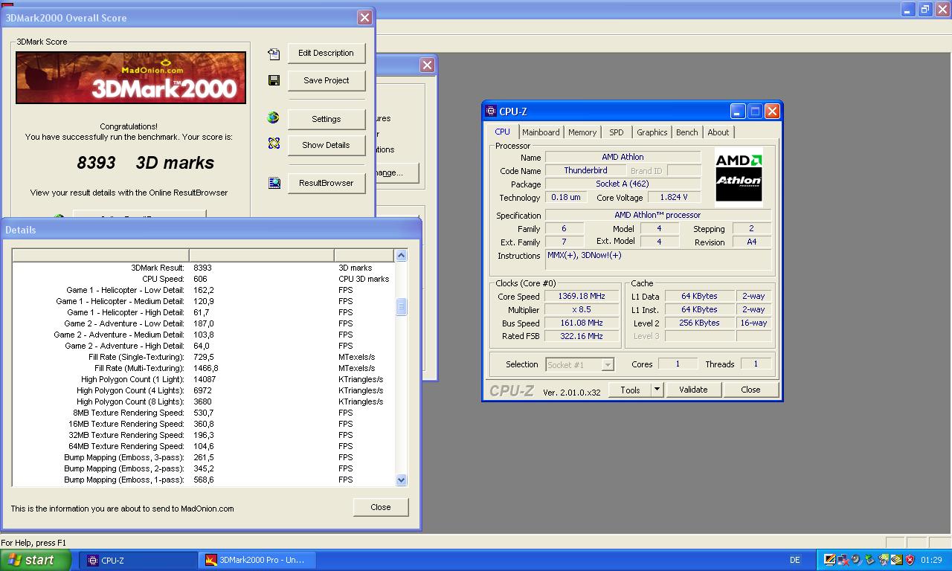The image size is (952, 571).
Task: Click the system clock showing 01:29
Action: pyautogui.click(x=931, y=560)
